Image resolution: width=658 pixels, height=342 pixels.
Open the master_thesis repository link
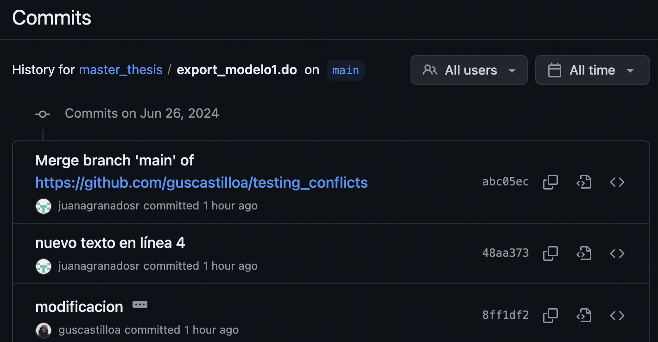point(120,70)
